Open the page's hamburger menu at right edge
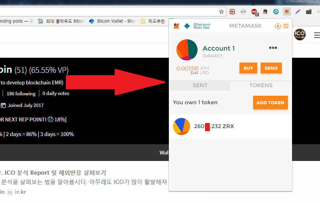Viewport: 320px width, 203px height. pos(317,35)
